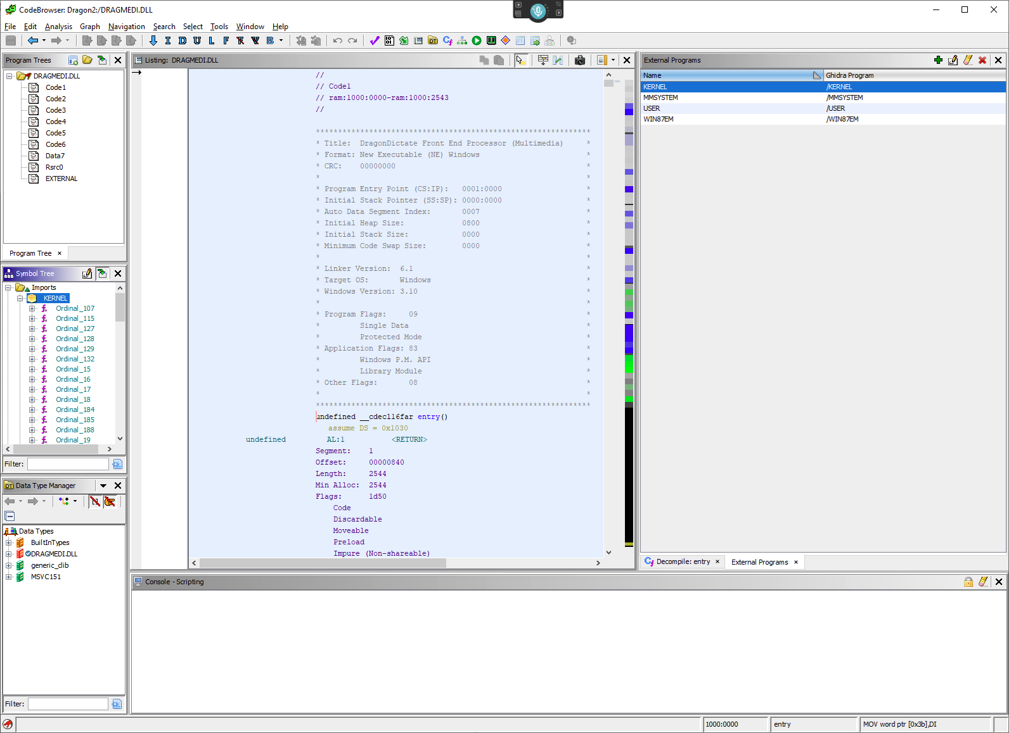Click the go to next instruction 'I' icon

click(x=168, y=41)
